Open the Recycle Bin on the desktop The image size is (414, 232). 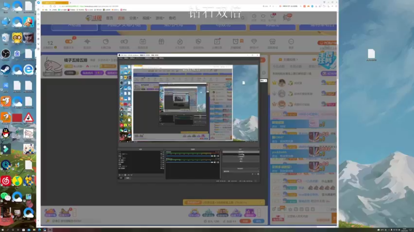[x=6, y=38]
